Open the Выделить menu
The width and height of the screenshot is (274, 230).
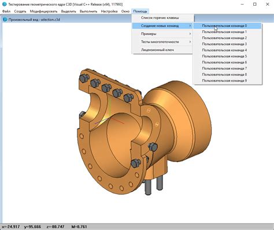pos(69,12)
